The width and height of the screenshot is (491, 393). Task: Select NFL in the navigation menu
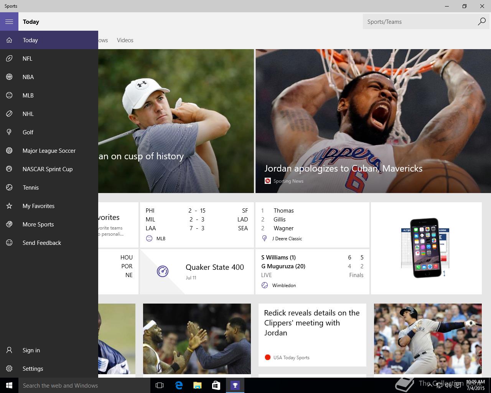coord(49,58)
